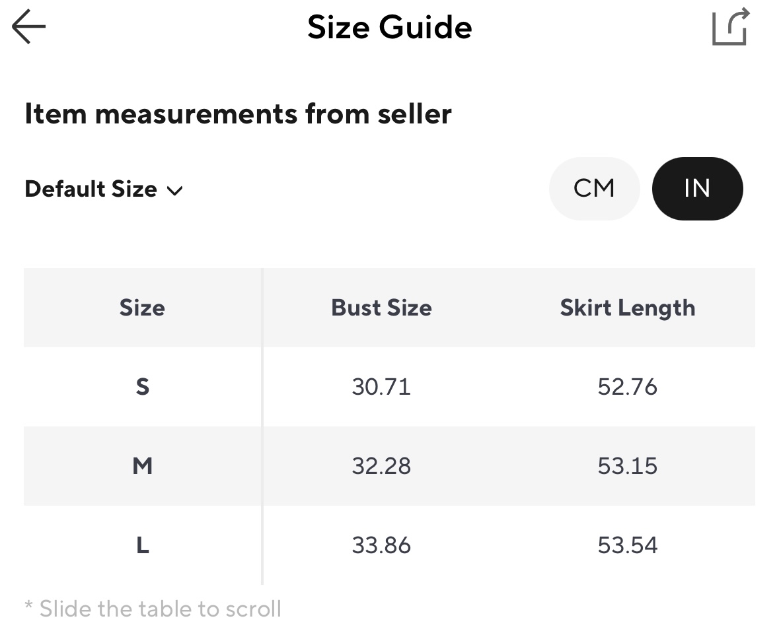Click the chevron beside Default Size
This screenshot has height=641, width=779.
pos(175,191)
